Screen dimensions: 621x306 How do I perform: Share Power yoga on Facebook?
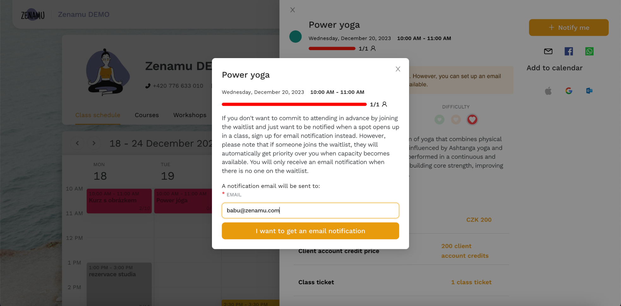(x=569, y=51)
